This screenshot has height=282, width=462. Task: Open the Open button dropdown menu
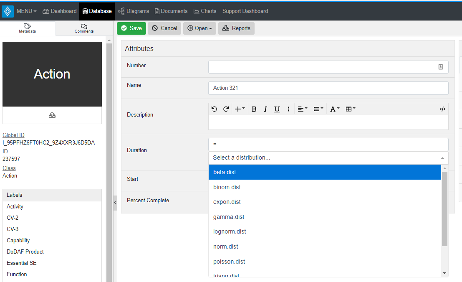coord(199,28)
